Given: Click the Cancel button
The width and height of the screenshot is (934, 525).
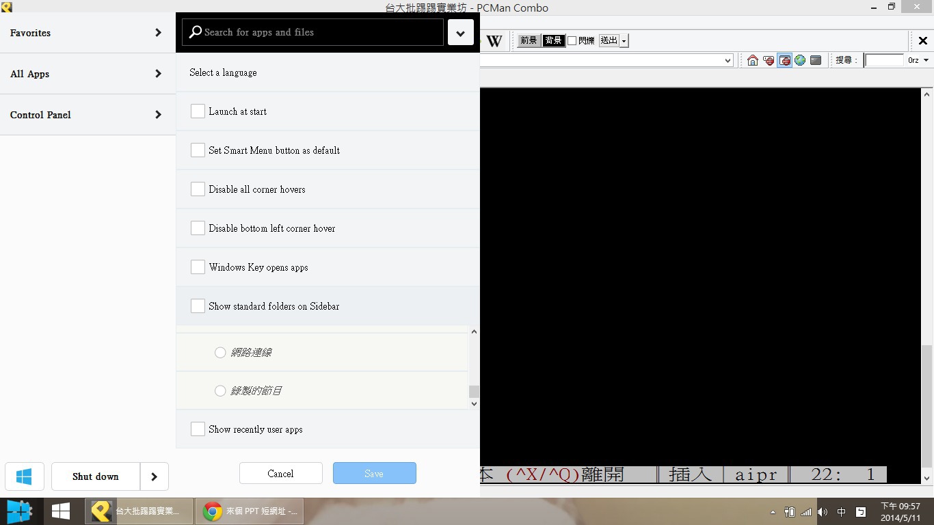Looking at the screenshot, I should (280, 473).
